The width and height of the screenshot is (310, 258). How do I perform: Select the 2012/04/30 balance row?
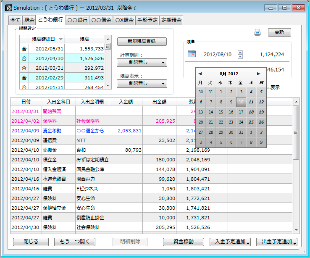tap(50, 58)
